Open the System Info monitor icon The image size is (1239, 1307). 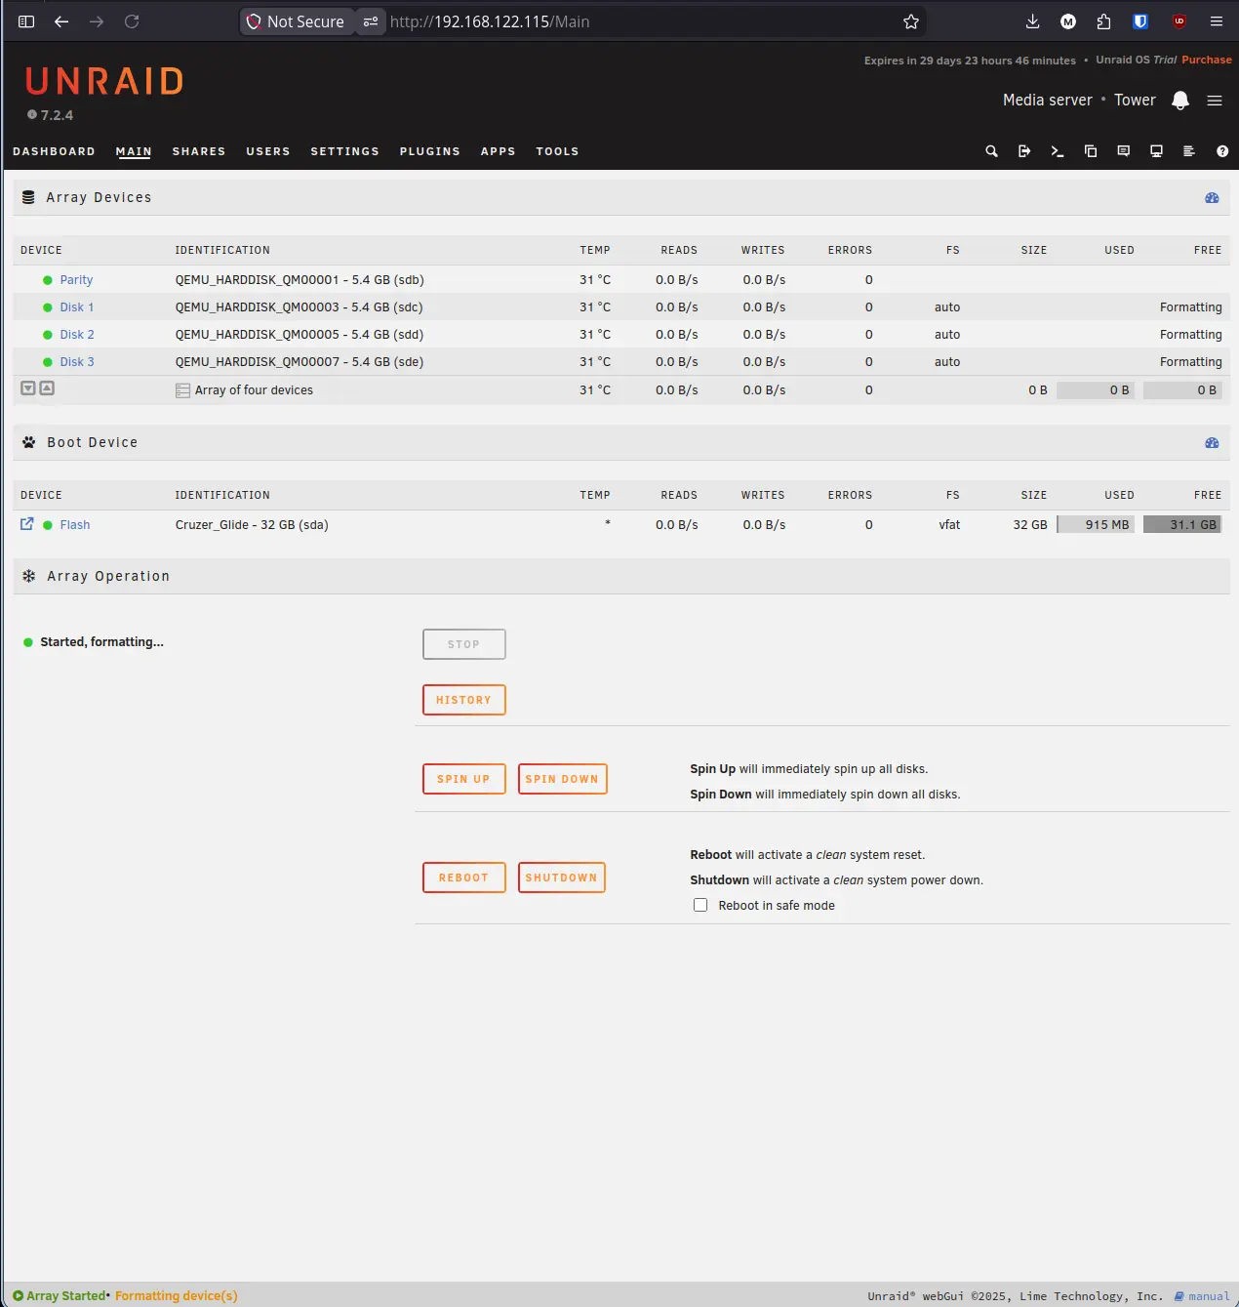pos(1156,151)
